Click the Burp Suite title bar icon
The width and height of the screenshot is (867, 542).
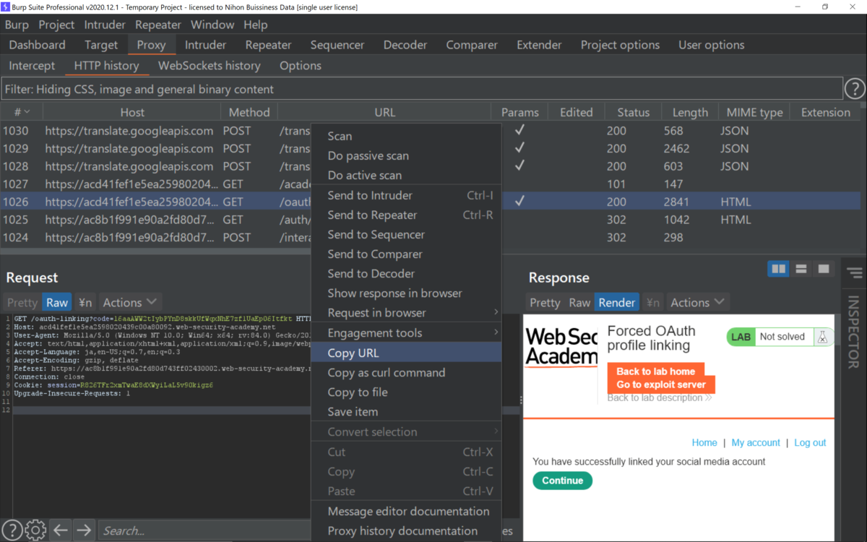click(x=6, y=7)
